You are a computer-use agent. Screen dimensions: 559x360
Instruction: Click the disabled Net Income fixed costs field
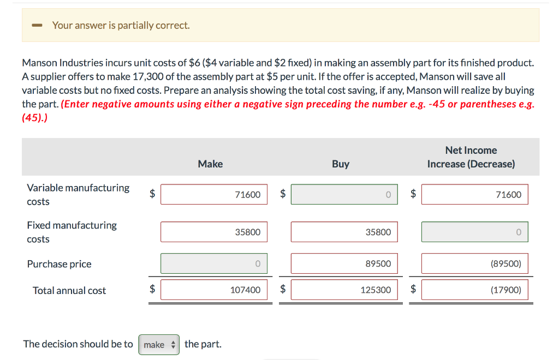click(x=474, y=231)
